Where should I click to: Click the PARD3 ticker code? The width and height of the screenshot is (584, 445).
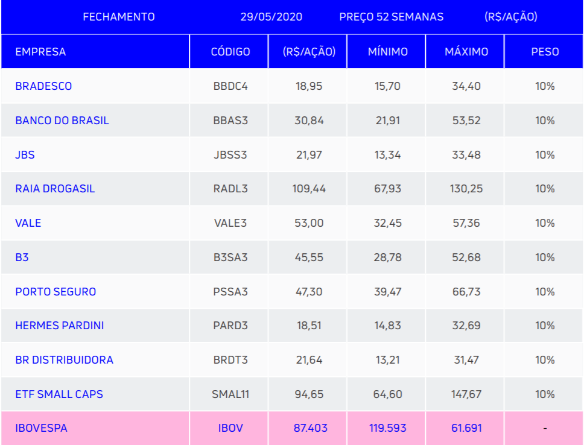230,325
